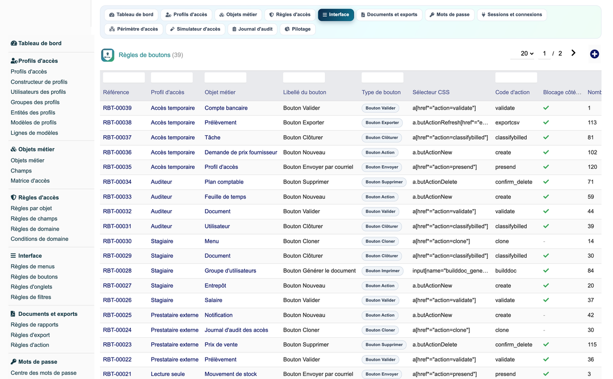Open the Périmètre d'accès tab
This screenshot has width=613, height=379.
pyautogui.click(x=134, y=29)
